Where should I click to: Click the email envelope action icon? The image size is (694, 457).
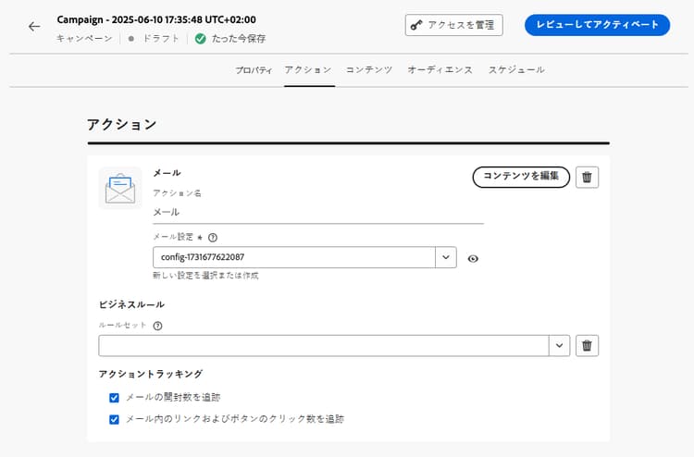coord(120,188)
